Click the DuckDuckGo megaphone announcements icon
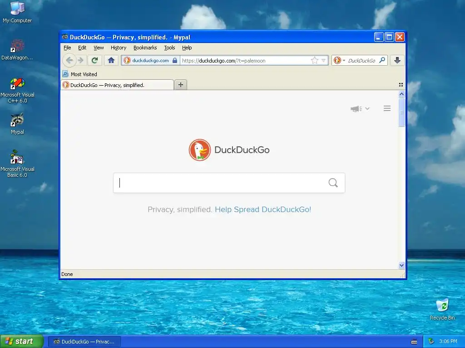 pyautogui.click(x=356, y=109)
